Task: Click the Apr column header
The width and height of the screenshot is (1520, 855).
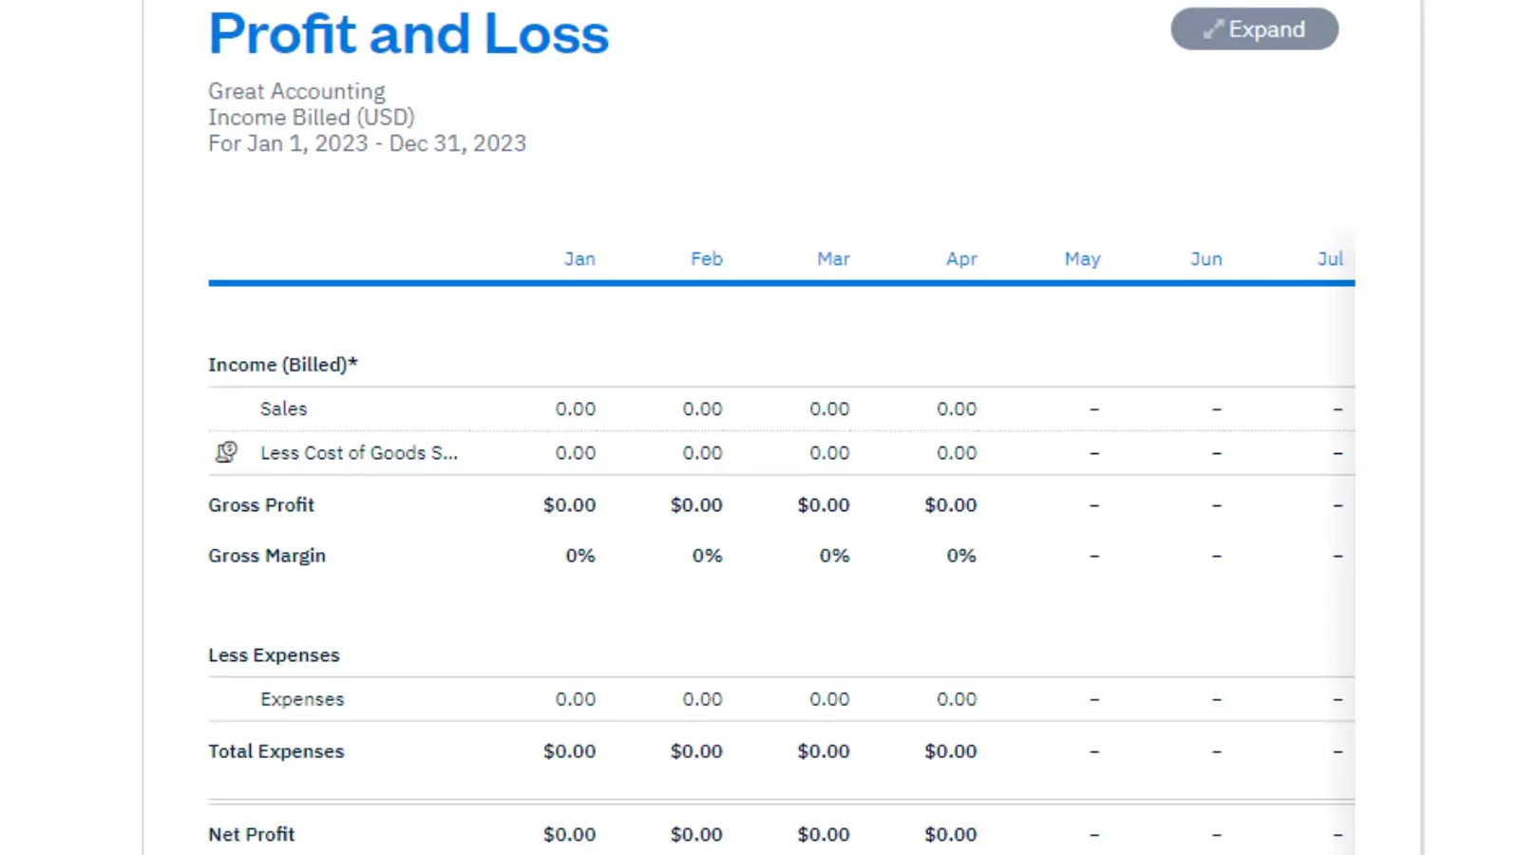Action: click(961, 258)
